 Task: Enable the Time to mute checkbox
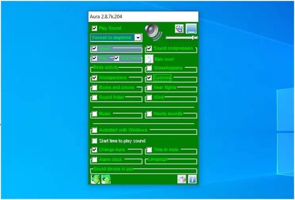pos(149,150)
